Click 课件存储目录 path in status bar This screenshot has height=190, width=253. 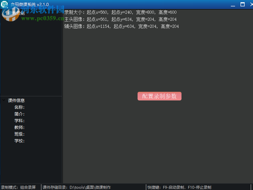point(77,187)
